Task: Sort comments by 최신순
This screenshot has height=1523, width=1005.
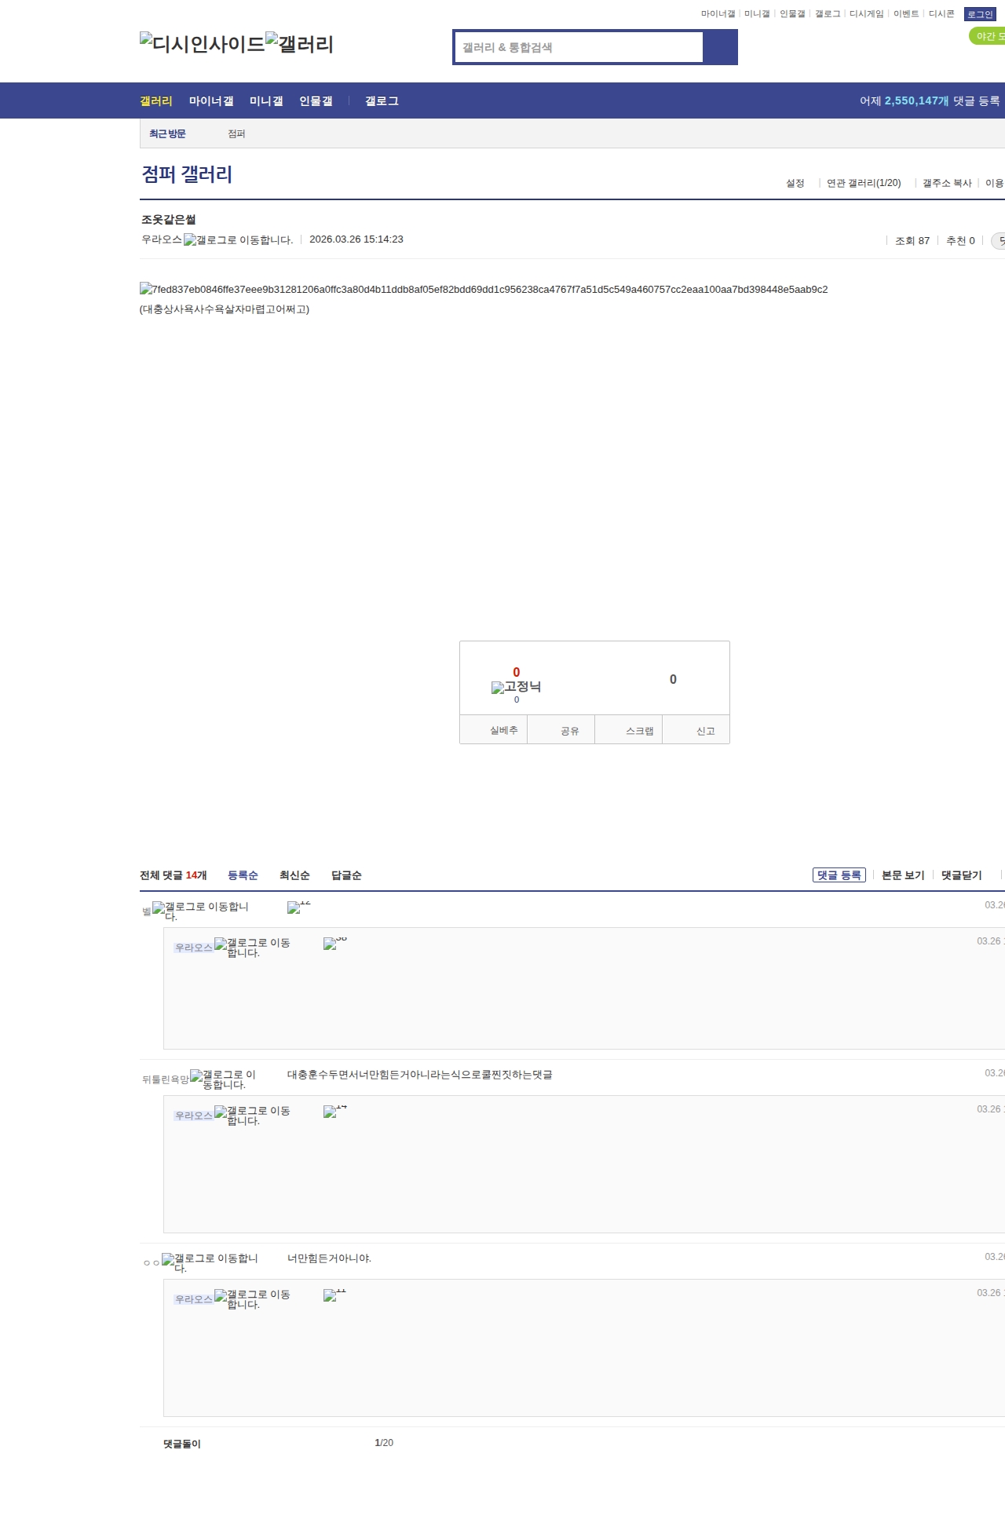Action: tap(294, 875)
